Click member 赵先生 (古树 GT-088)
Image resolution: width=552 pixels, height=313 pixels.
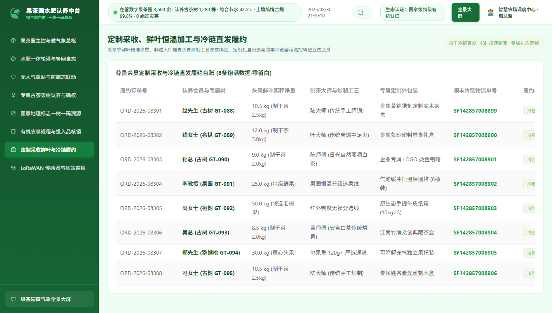click(208, 111)
